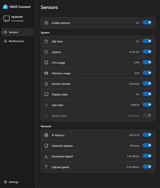Viewport: 160px width, 188px height.
Task: Click the IP address globe icon
Action: [x=46, y=135]
